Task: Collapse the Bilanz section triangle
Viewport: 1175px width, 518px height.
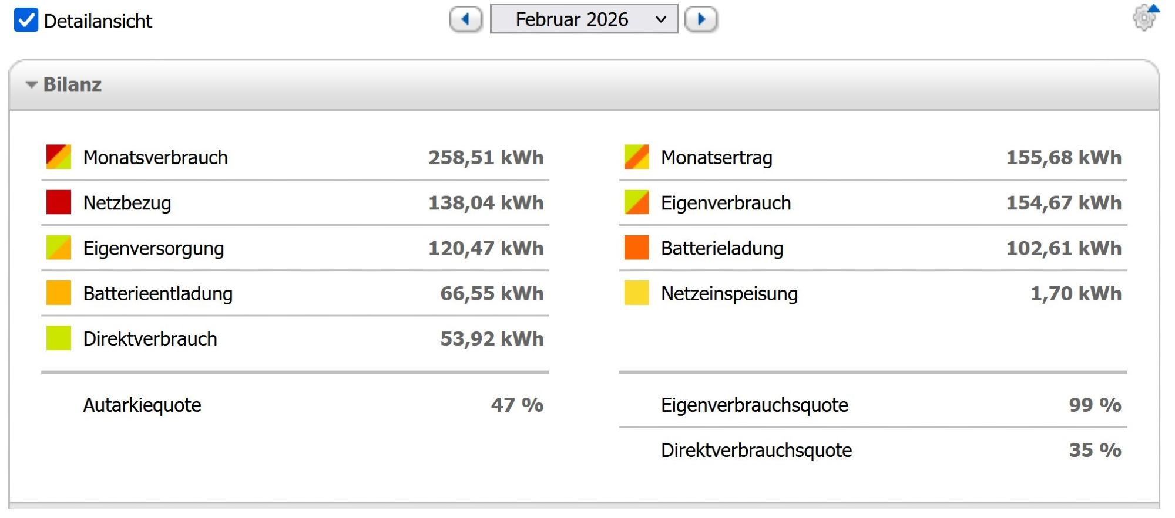Action: tap(31, 85)
